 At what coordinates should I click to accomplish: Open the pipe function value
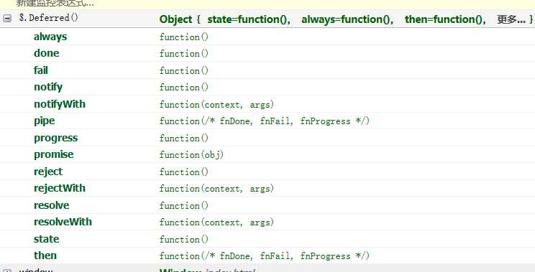click(x=265, y=121)
